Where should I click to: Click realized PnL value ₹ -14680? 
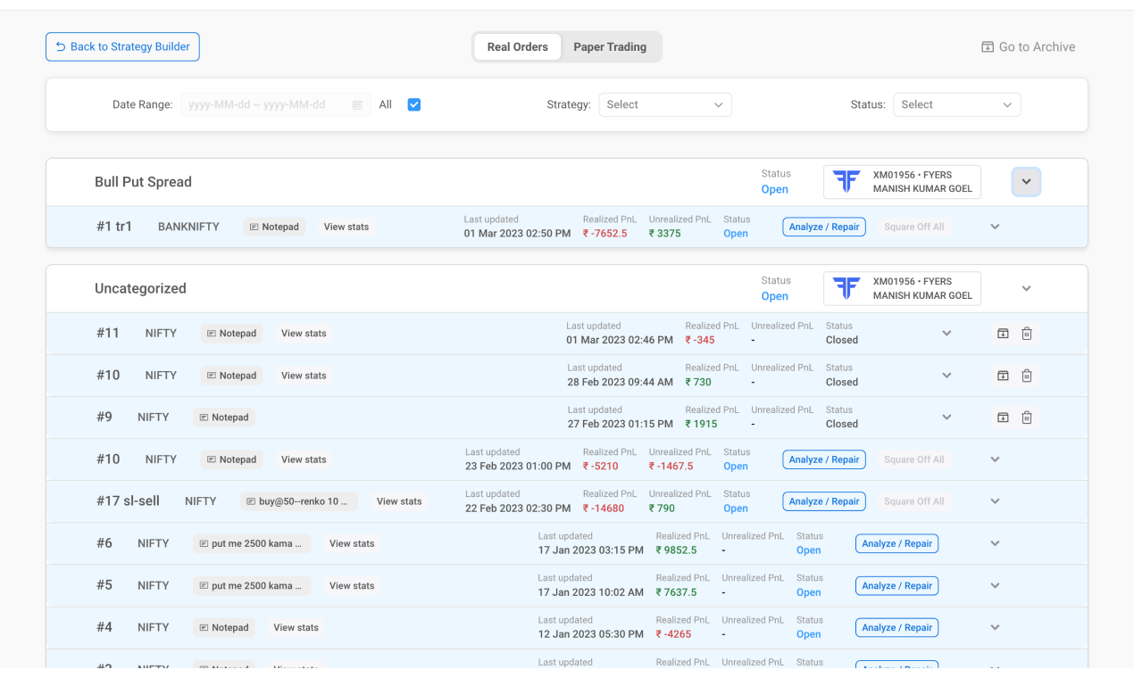tap(604, 508)
